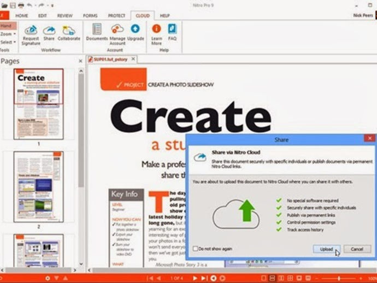Jump to the last page button
Image resolution: width=377 pixels, height=283 pixels.
click(204, 278)
